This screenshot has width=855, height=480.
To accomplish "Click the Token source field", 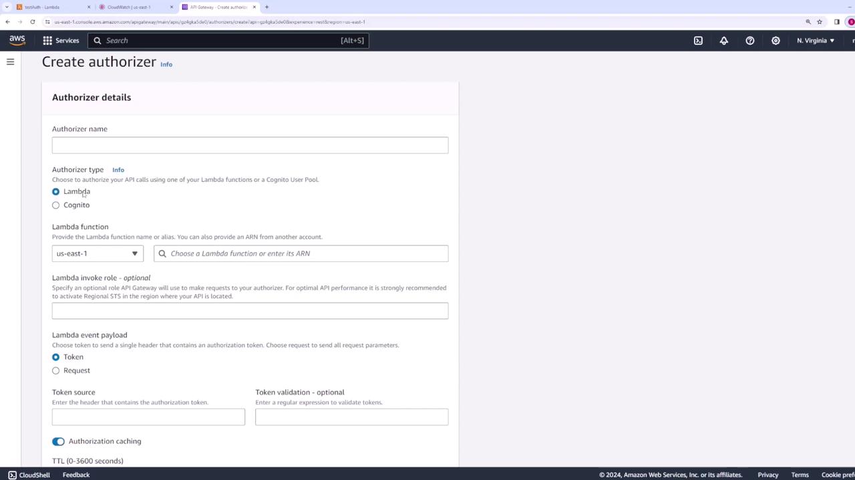I will (x=148, y=417).
